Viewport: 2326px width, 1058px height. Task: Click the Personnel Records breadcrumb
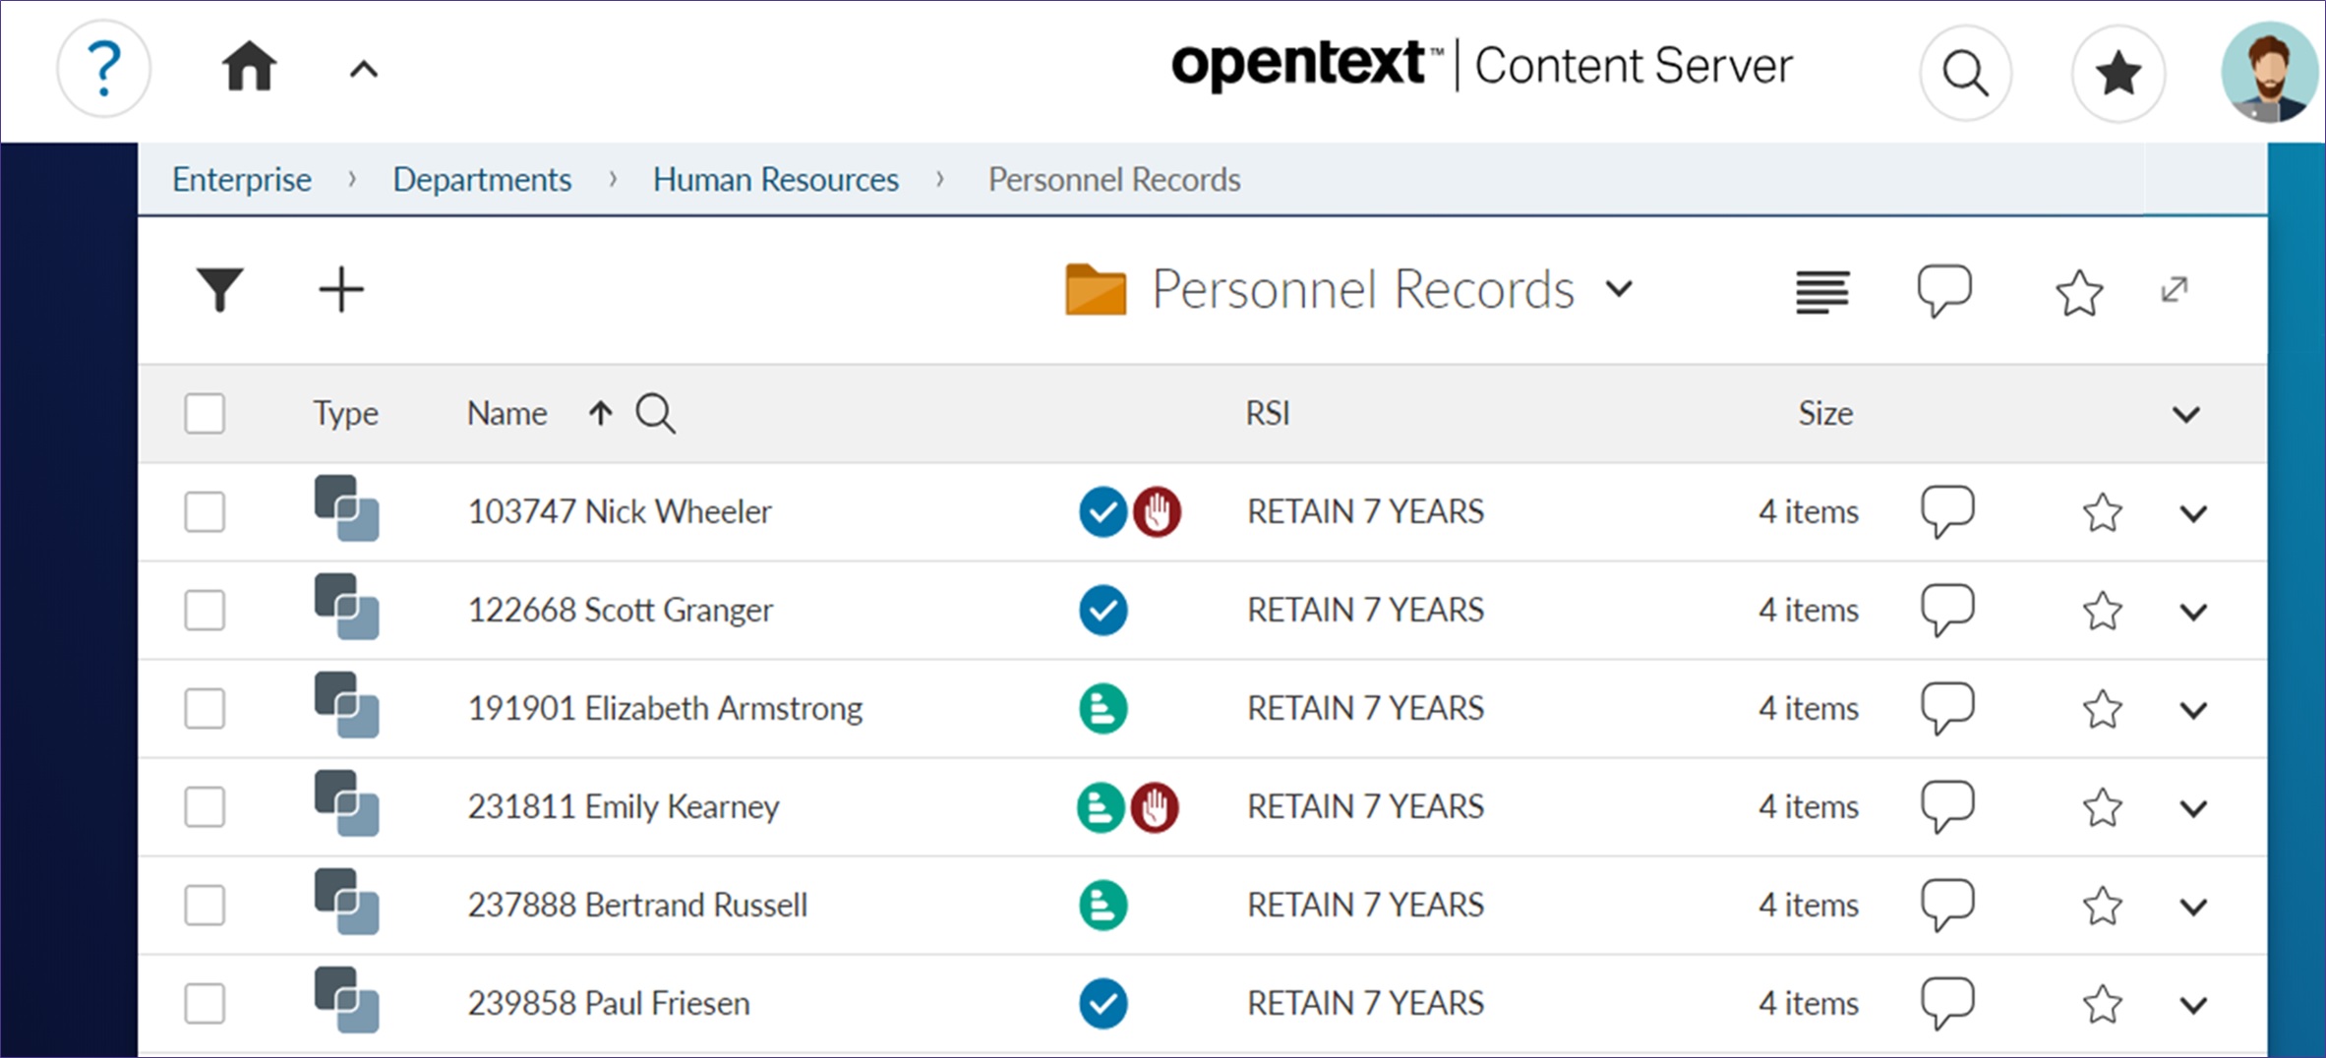coord(1114,180)
